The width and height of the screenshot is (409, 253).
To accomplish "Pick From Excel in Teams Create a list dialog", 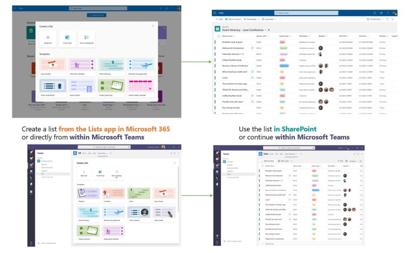I will click(x=100, y=173).
